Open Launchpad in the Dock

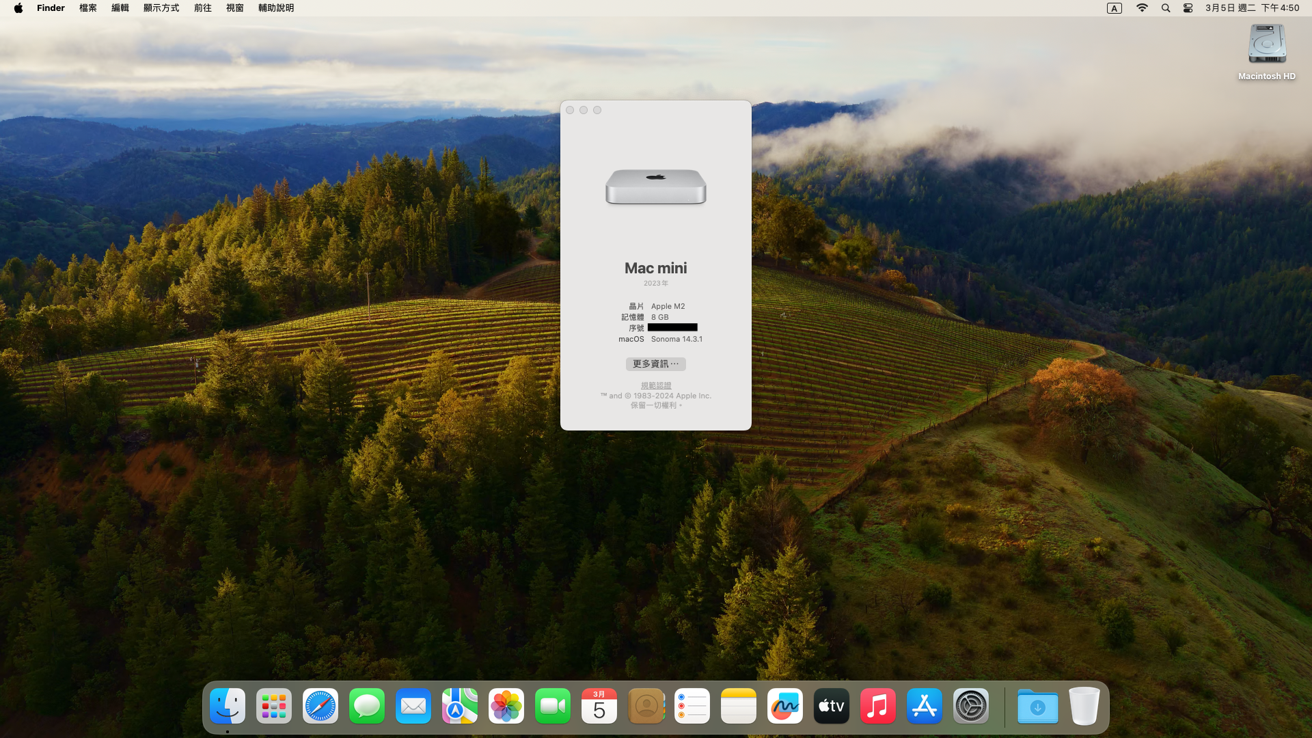(274, 706)
